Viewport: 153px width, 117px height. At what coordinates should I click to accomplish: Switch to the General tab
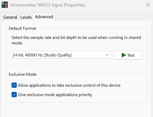pos(10,17)
